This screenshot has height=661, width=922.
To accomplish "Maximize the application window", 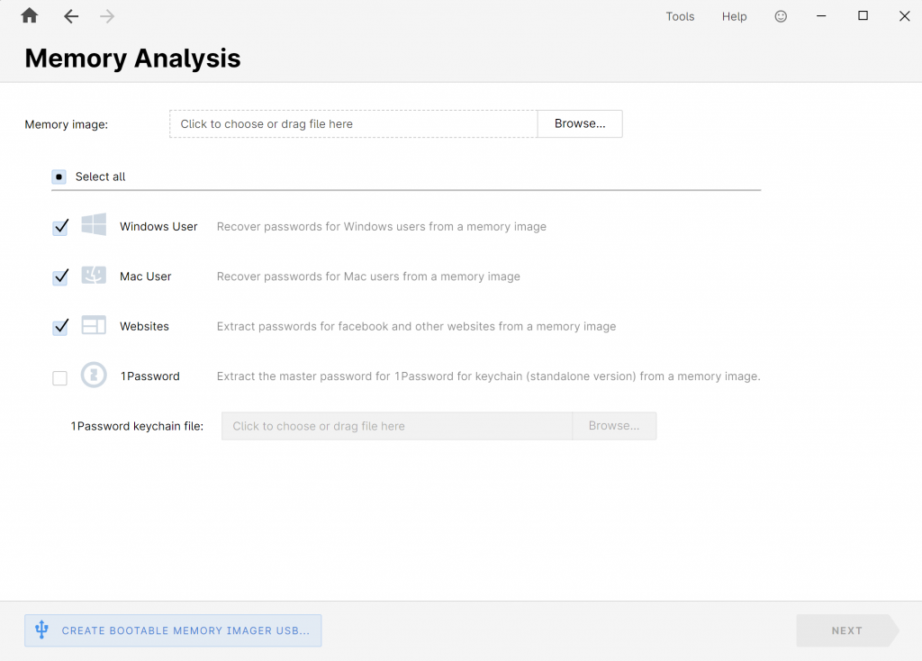I will click(x=863, y=16).
